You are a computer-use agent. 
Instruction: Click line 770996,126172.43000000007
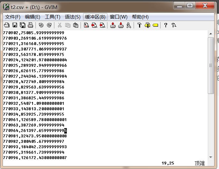[x=35, y=158]
